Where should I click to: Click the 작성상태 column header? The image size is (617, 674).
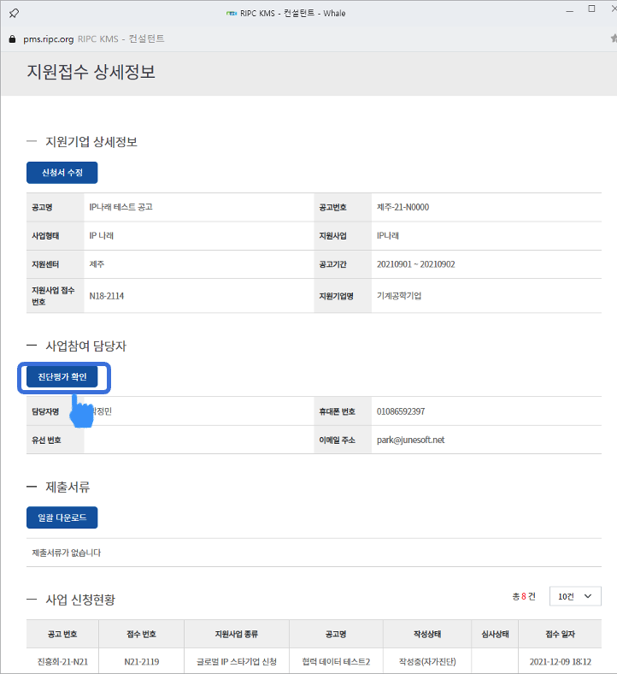pyautogui.click(x=426, y=634)
